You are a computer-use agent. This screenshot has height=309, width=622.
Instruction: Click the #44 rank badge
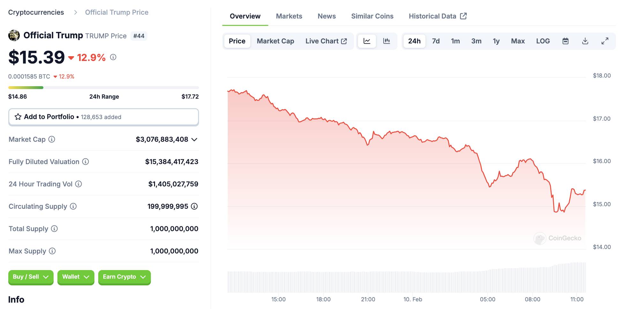pyautogui.click(x=139, y=36)
